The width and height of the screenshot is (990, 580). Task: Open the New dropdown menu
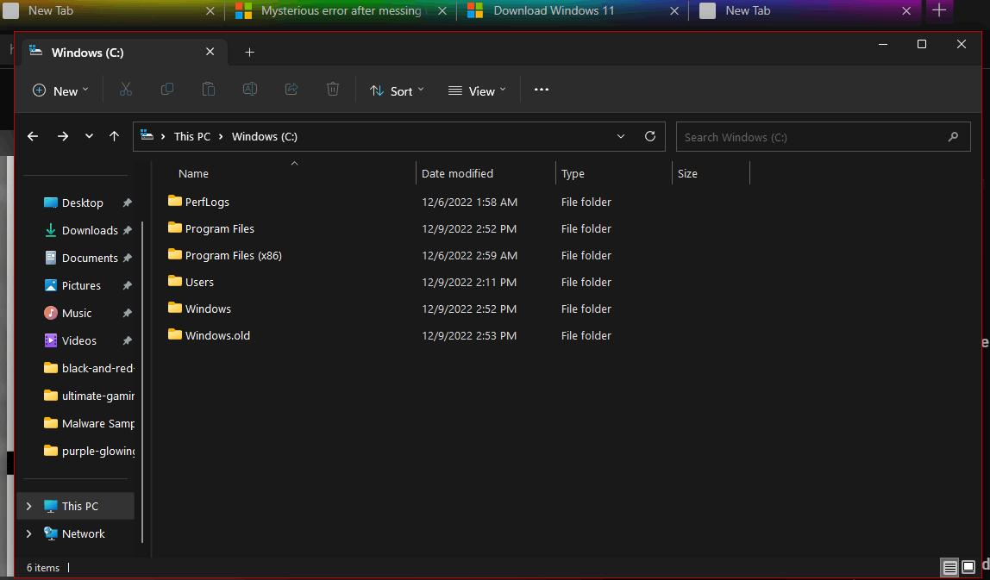coord(60,90)
